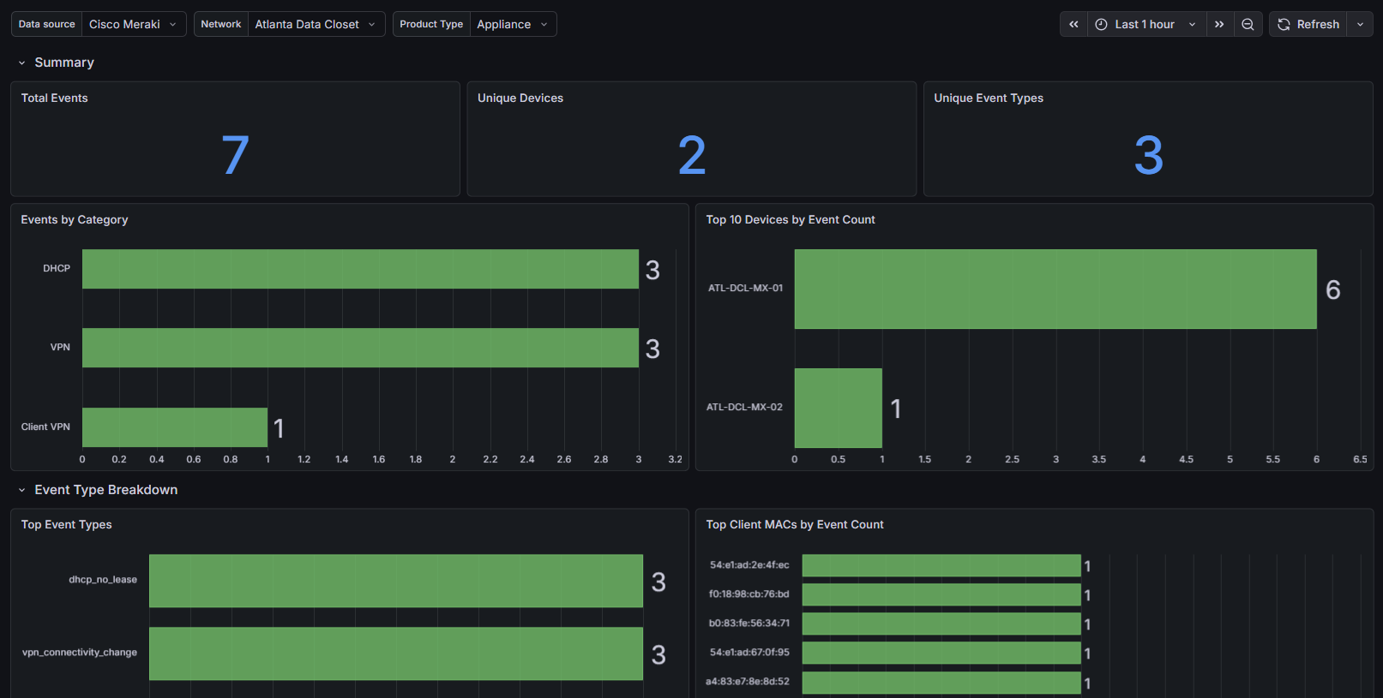Click the Client VPN axis label
1383x698 pixels.
click(45, 427)
